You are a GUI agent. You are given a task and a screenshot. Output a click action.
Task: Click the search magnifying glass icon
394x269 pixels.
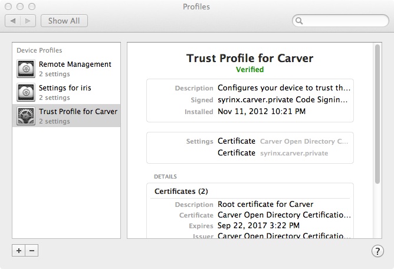[x=300, y=21]
